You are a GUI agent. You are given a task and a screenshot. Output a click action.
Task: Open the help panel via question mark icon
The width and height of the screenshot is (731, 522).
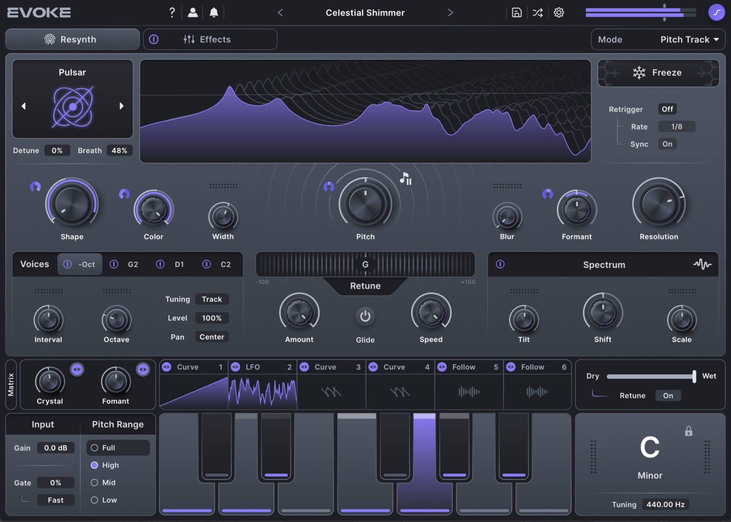coord(172,12)
